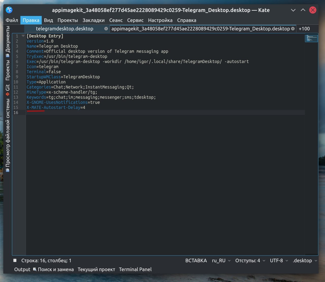Click the document minimap thumbnail
The width and height of the screenshot is (325, 282).
point(311,38)
